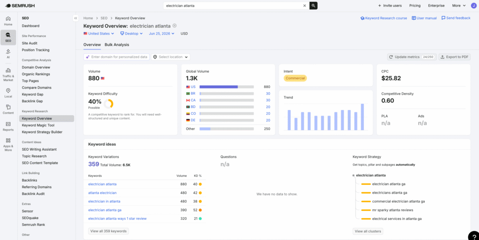Open the Jun 25, 2026 date dropdown
The image size is (479, 240).
(x=161, y=34)
